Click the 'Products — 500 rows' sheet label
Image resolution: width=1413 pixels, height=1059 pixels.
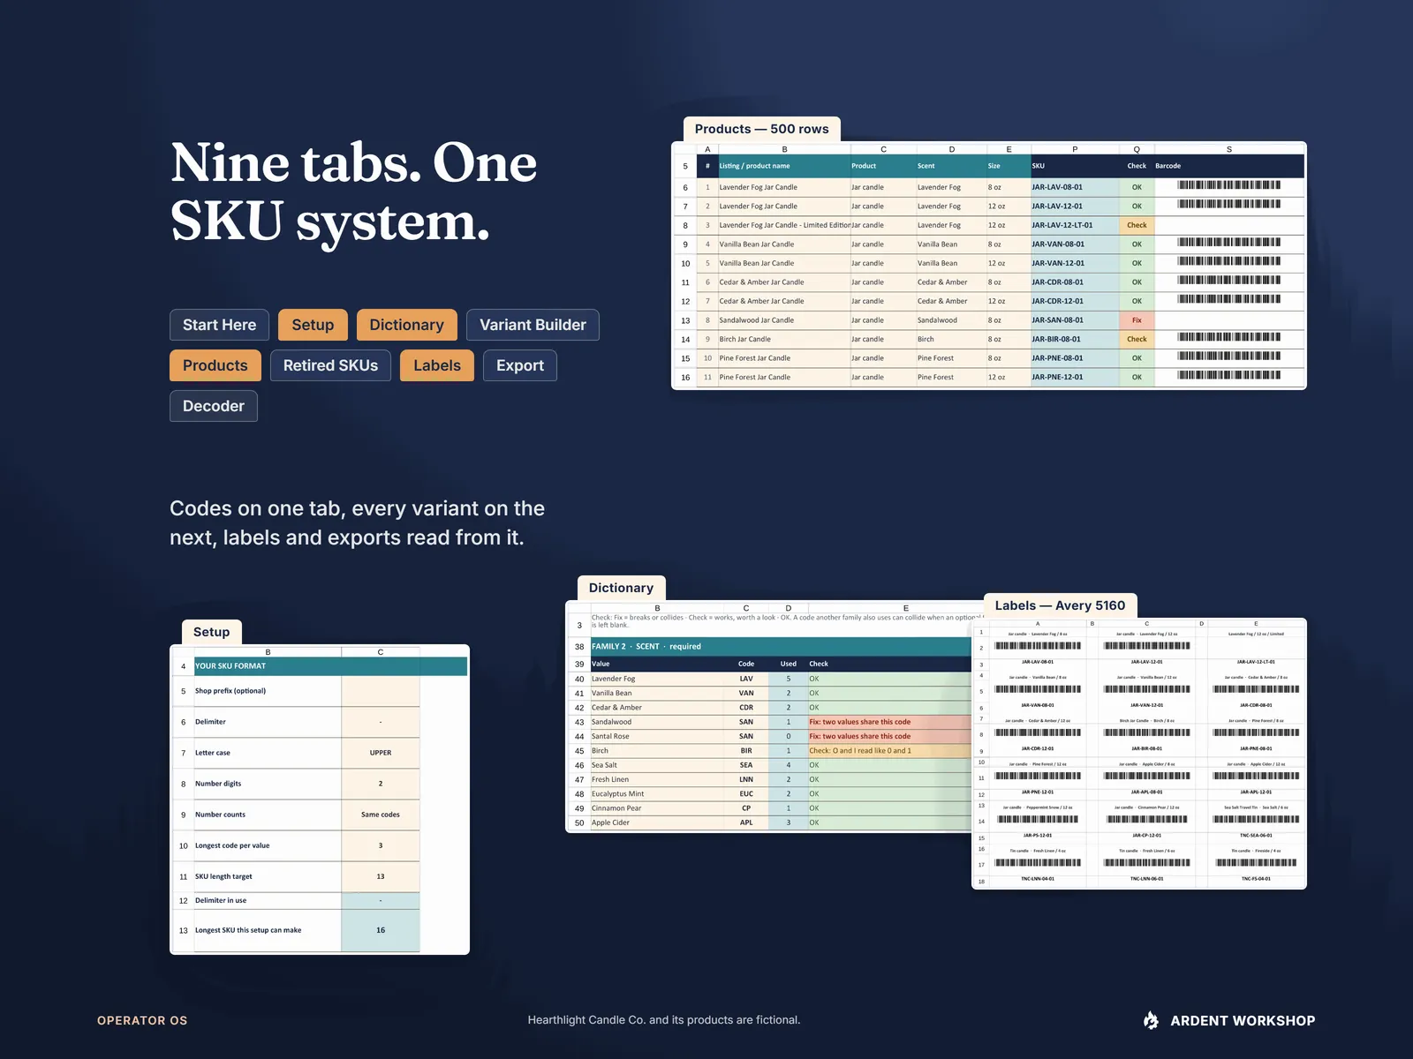tap(761, 129)
